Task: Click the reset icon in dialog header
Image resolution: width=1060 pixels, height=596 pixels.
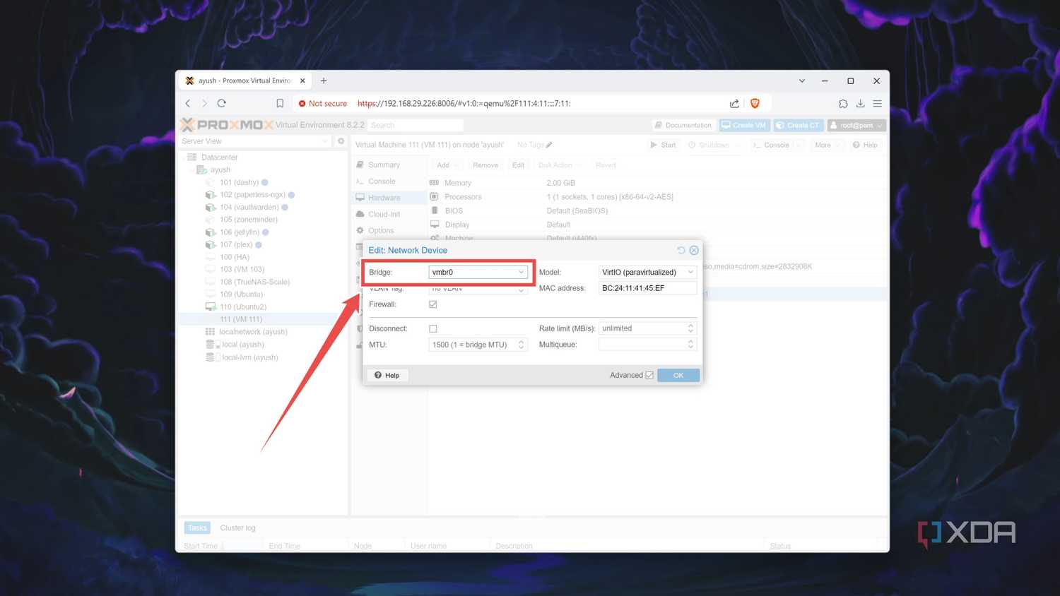Action: click(x=681, y=250)
